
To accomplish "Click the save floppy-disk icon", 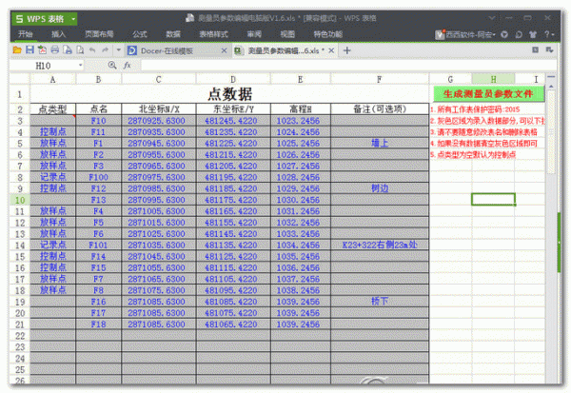I will (30, 50).
